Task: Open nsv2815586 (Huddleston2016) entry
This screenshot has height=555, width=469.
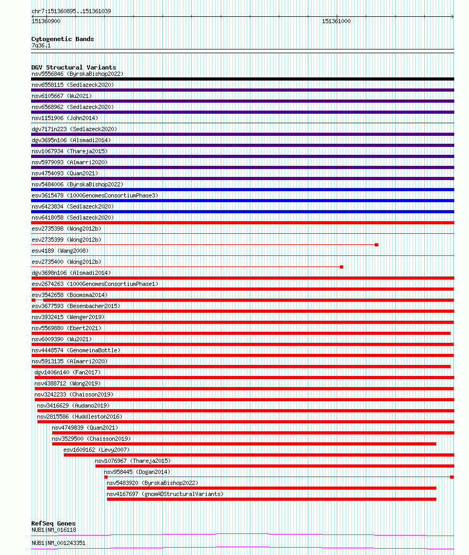Action: point(80,417)
